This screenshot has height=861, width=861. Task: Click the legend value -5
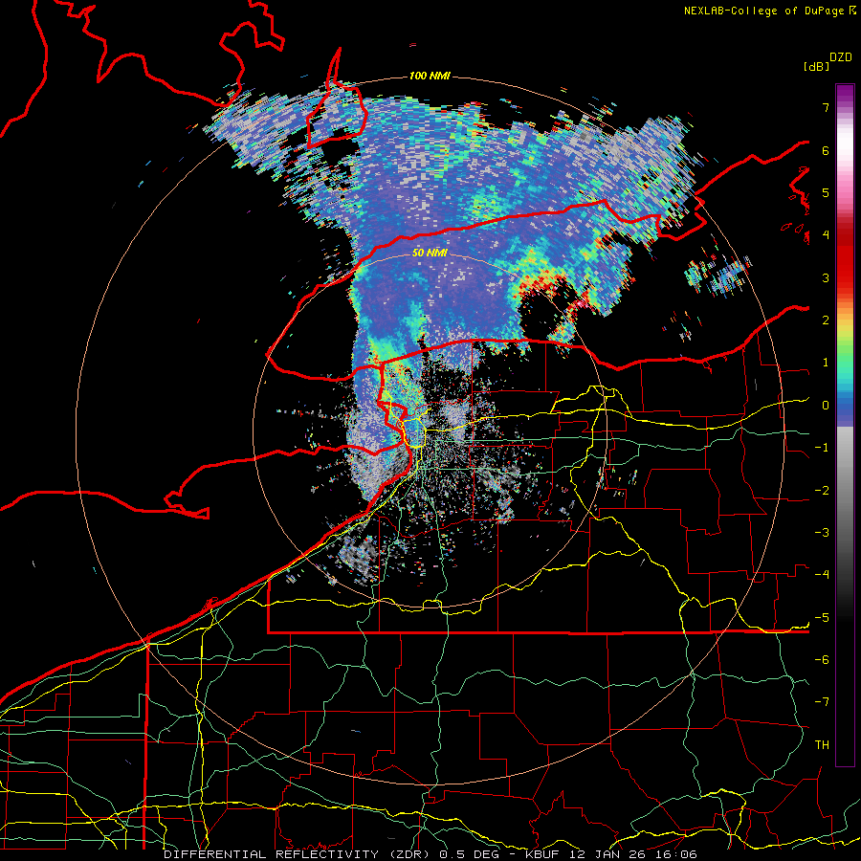pos(822,618)
